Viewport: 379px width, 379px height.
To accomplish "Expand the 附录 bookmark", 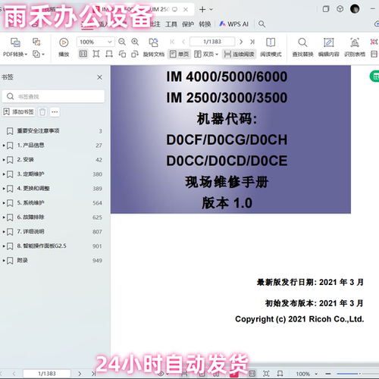I will tap(4, 261).
